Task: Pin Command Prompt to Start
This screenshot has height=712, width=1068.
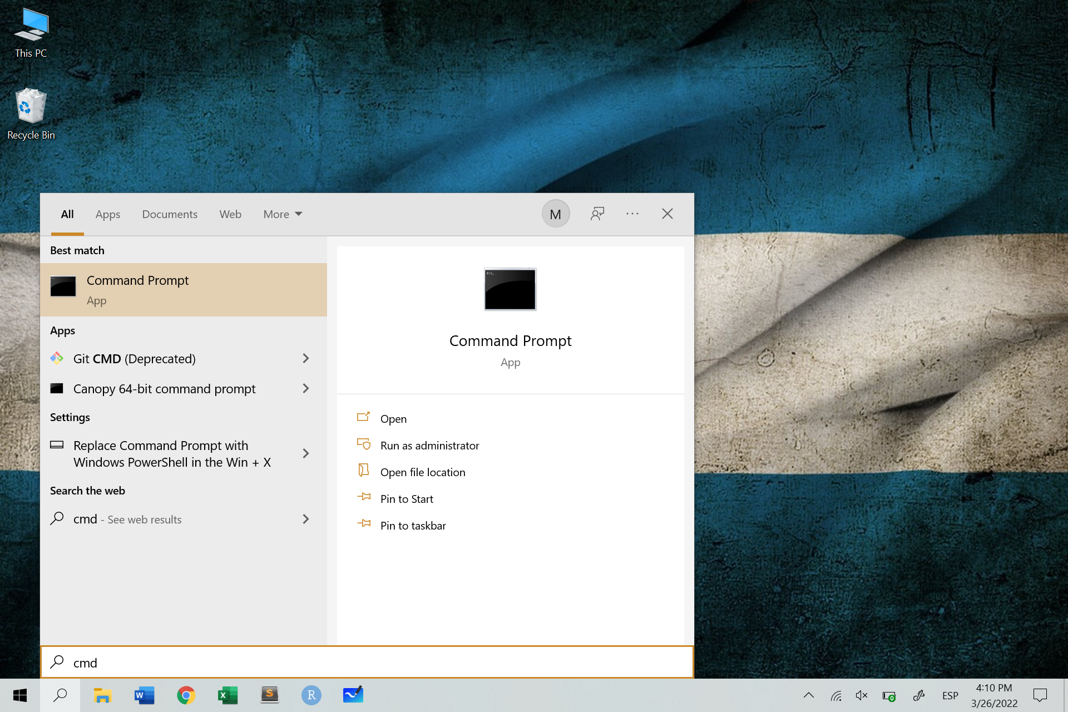Action: 406,498
